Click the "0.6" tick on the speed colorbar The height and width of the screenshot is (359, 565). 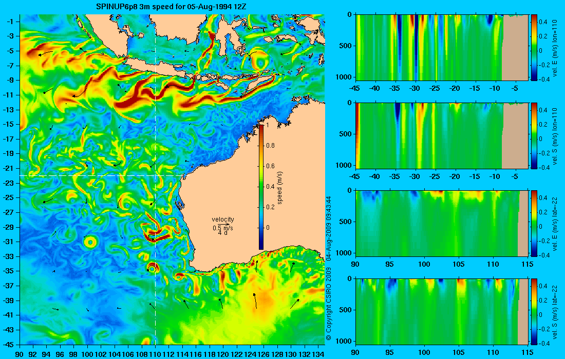270,166
